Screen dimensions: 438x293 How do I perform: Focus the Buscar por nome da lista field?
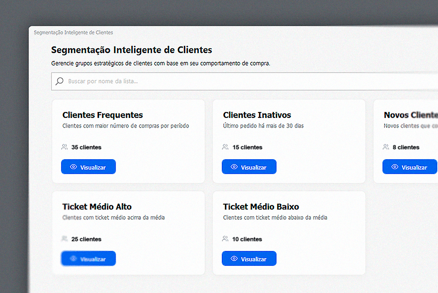[x=245, y=81]
